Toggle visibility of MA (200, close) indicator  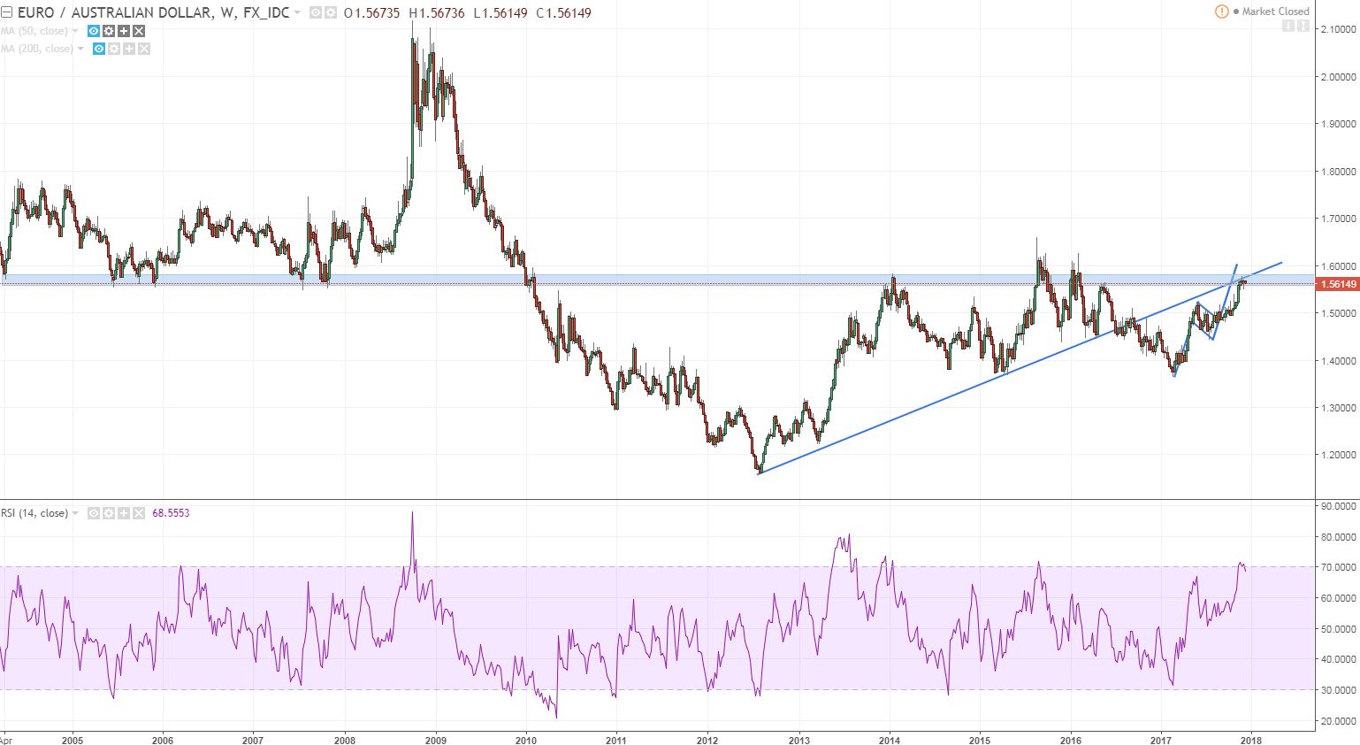pyautogui.click(x=99, y=49)
